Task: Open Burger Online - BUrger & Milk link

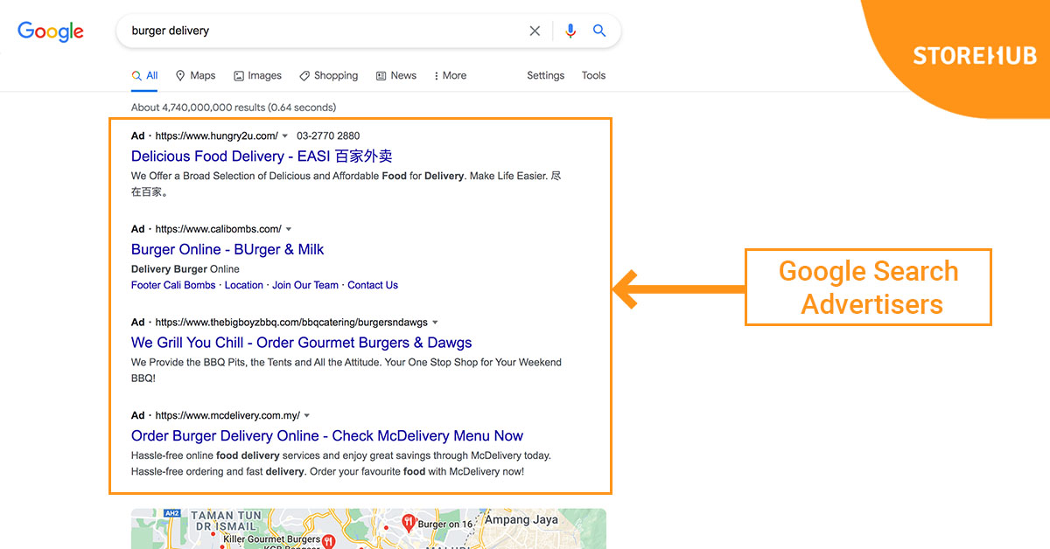Action: pos(227,250)
